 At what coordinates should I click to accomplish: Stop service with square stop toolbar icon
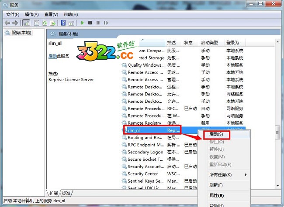[90, 23]
